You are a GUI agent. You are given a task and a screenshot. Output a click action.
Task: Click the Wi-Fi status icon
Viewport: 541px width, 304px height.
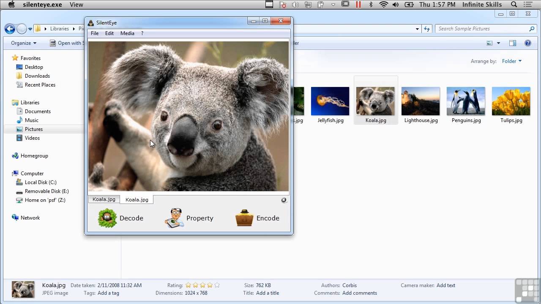tap(383, 5)
